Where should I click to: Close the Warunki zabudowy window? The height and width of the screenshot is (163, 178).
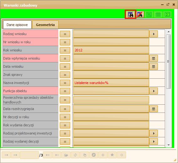(x=174, y=4)
